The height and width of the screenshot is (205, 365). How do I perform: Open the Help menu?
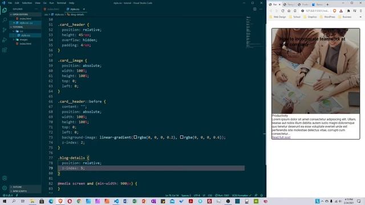tap(71, 3)
